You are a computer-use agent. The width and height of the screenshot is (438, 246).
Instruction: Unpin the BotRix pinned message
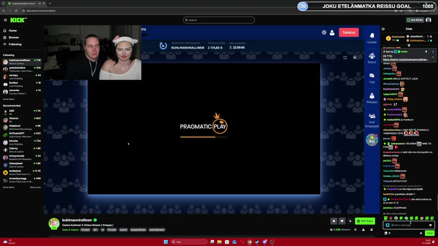tap(426, 52)
